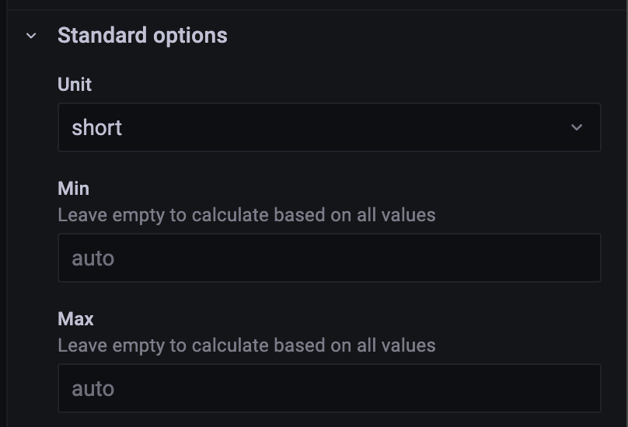Viewport: 628px width, 427px height.
Task: Select the 'short' value in Unit
Action: pyautogui.click(x=97, y=128)
